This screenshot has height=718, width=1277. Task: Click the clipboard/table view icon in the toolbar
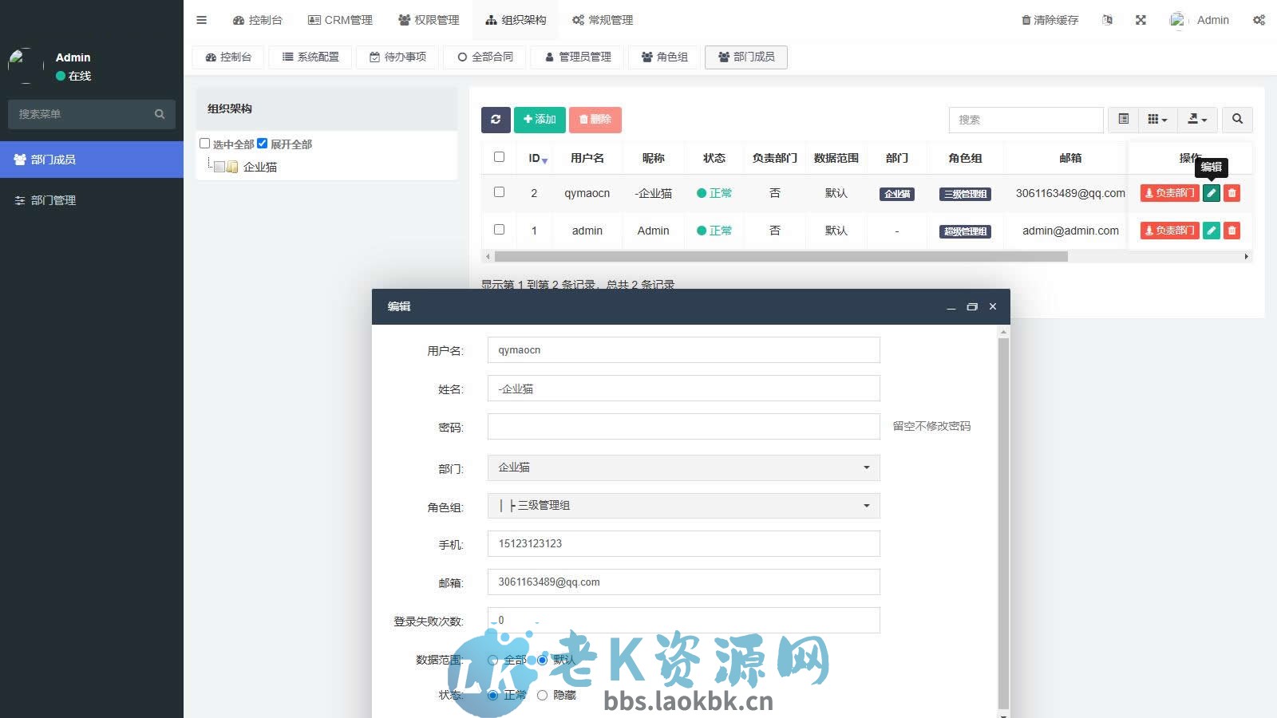pyautogui.click(x=1123, y=119)
